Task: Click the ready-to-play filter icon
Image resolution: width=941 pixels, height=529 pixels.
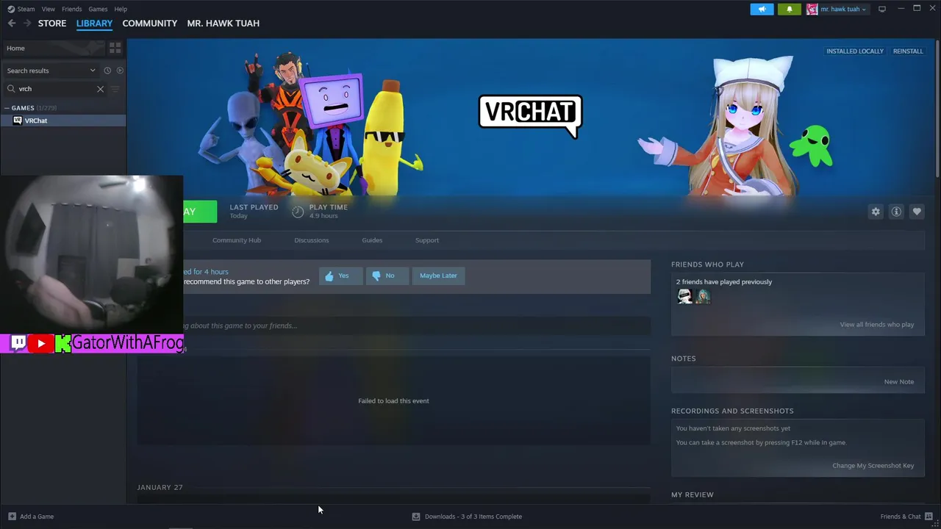Action: pyautogui.click(x=120, y=71)
